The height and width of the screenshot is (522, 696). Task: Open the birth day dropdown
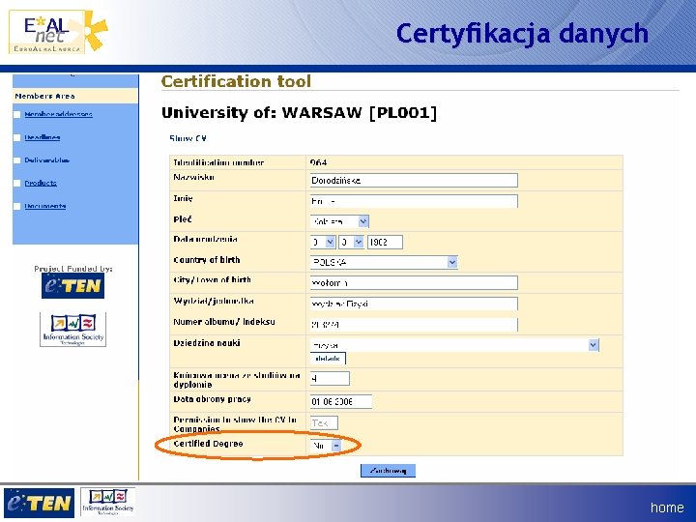[x=323, y=242]
